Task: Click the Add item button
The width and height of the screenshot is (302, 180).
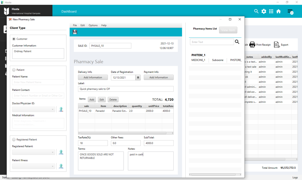Action: (x=92, y=100)
